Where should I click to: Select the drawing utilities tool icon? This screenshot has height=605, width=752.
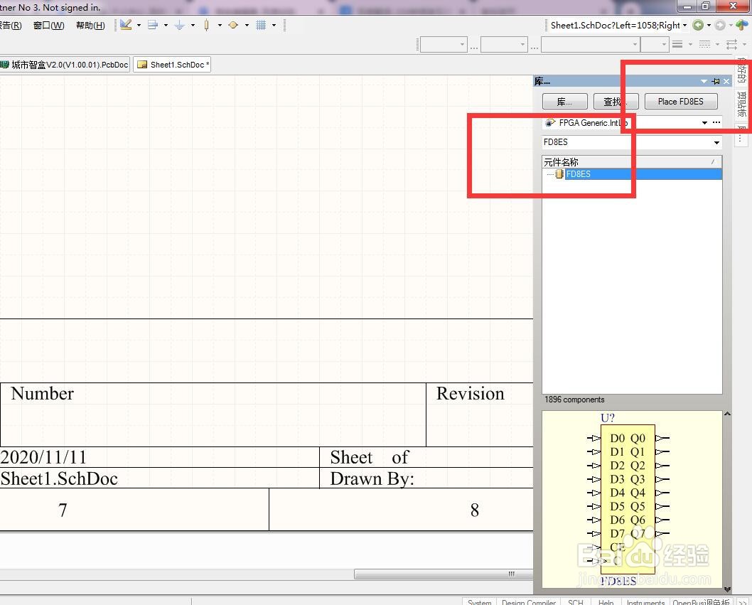126,25
